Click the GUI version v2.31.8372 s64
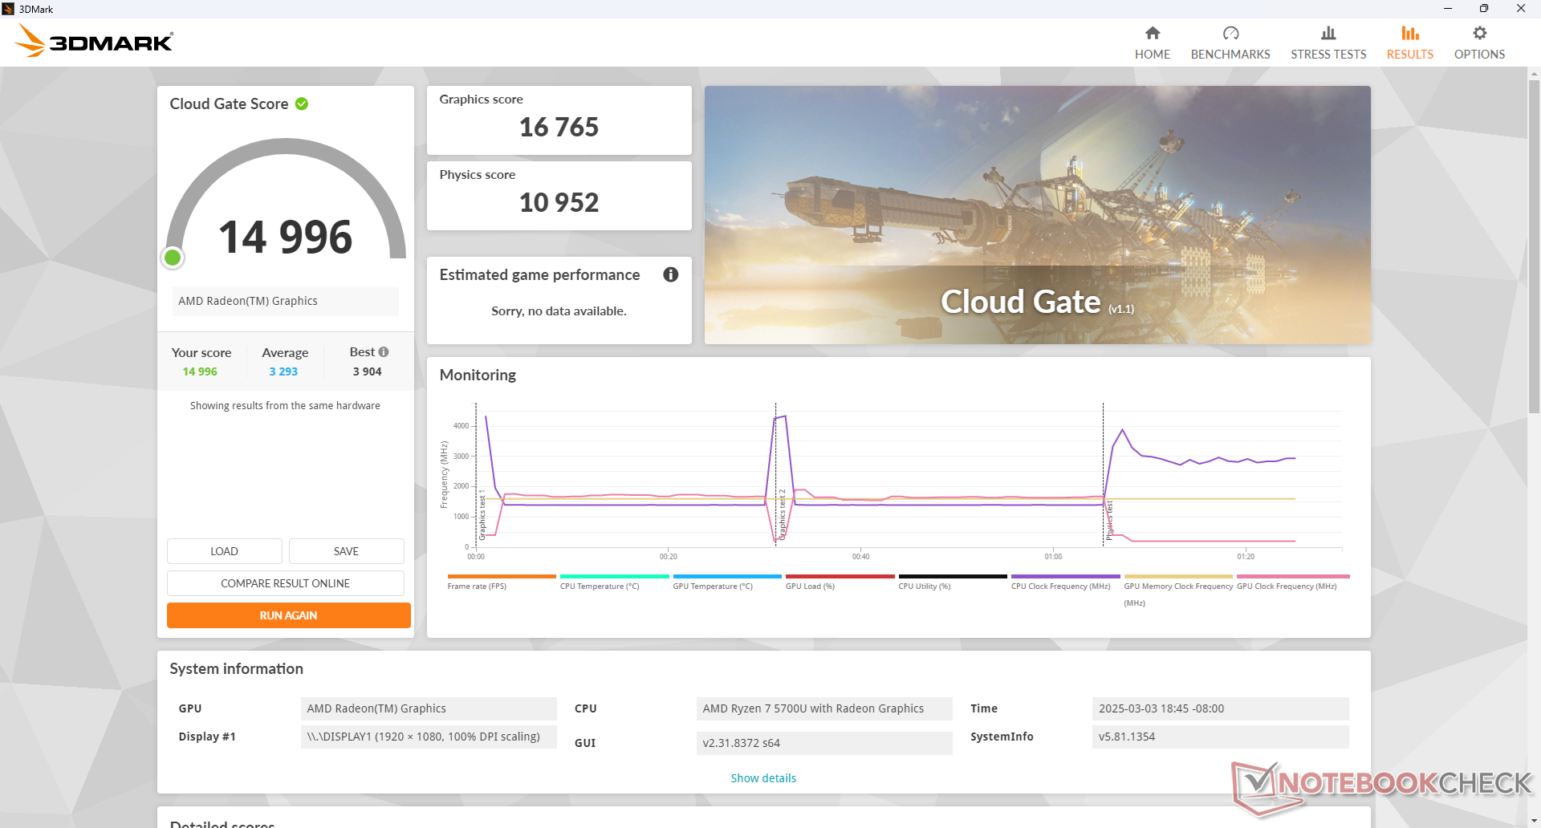This screenshot has width=1541, height=828. 824,743
